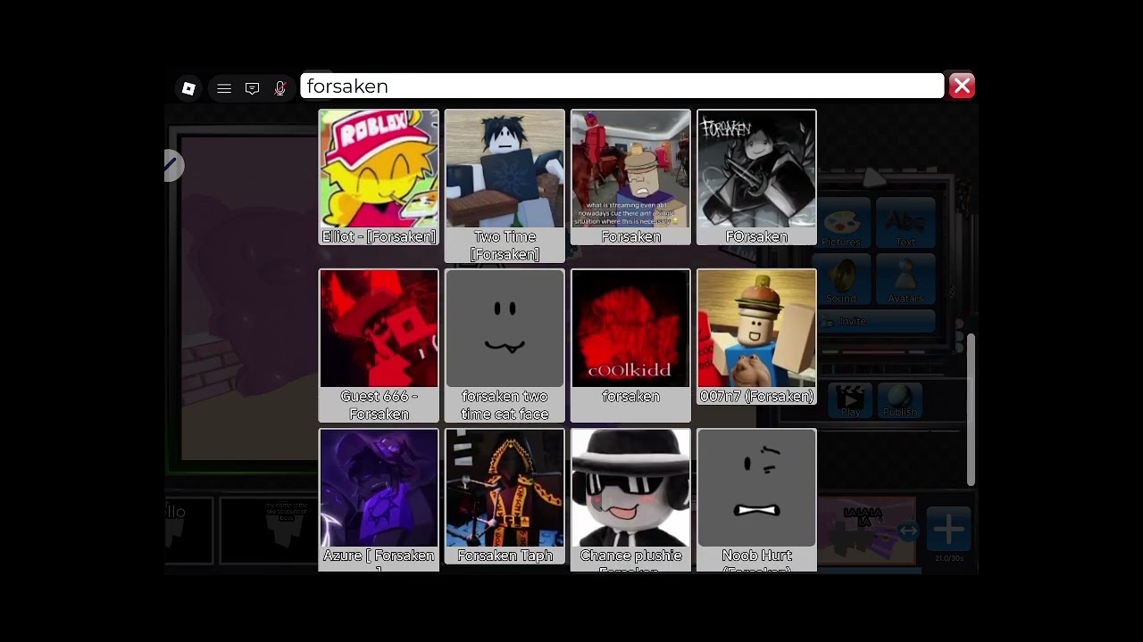Click the Publish globe button
The height and width of the screenshot is (642, 1143).
tap(899, 400)
